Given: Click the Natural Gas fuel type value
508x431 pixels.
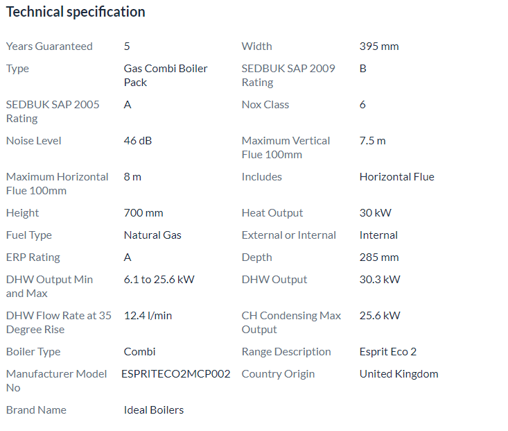Looking at the screenshot, I should point(152,235).
